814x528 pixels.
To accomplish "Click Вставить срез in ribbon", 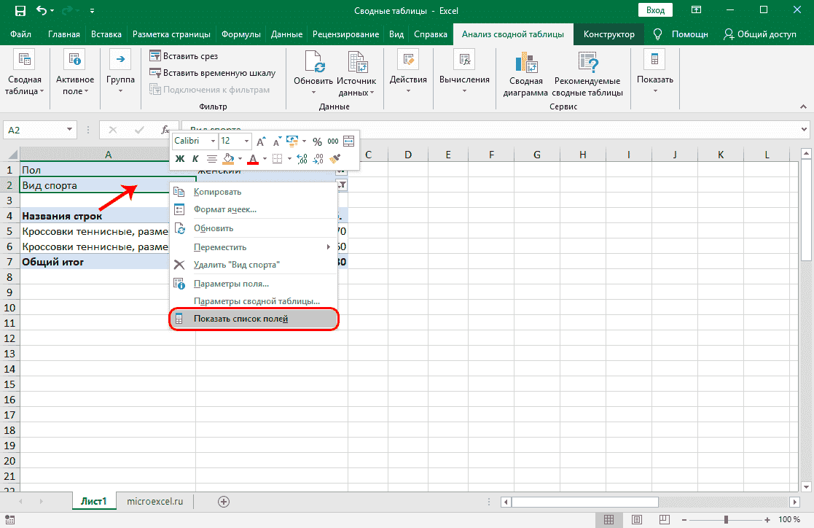I will (x=183, y=56).
